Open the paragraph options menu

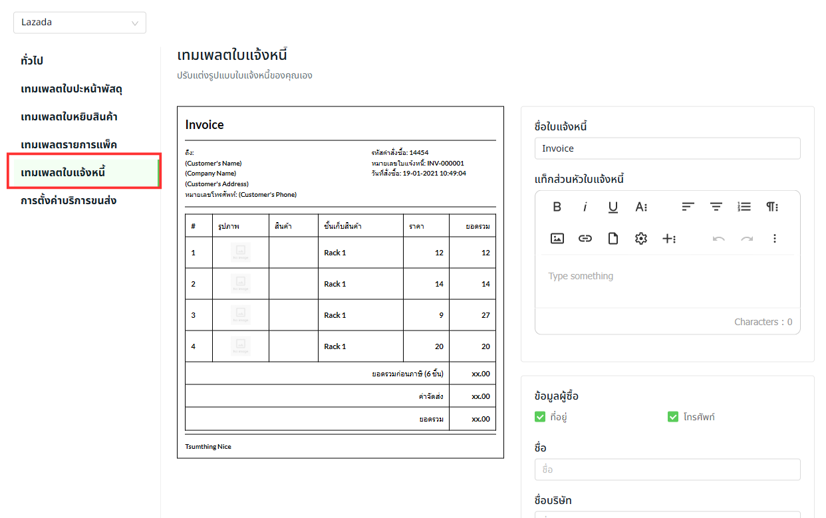772,207
